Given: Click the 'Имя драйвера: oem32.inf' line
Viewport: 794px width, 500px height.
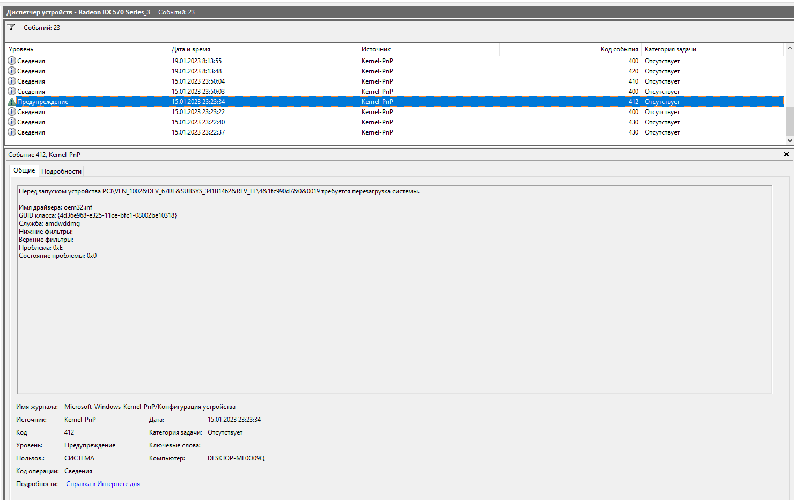Looking at the screenshot, I should (x=55, y=207).
